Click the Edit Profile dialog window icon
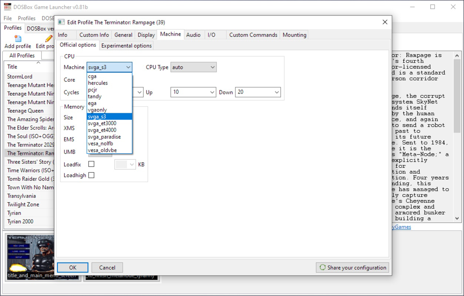 (61, 22)
